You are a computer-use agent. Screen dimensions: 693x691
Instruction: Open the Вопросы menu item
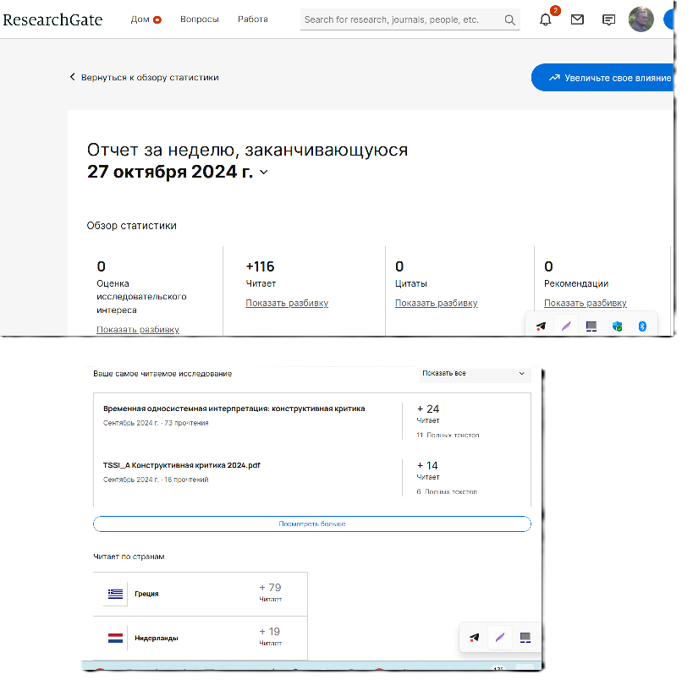pos(200,19)
